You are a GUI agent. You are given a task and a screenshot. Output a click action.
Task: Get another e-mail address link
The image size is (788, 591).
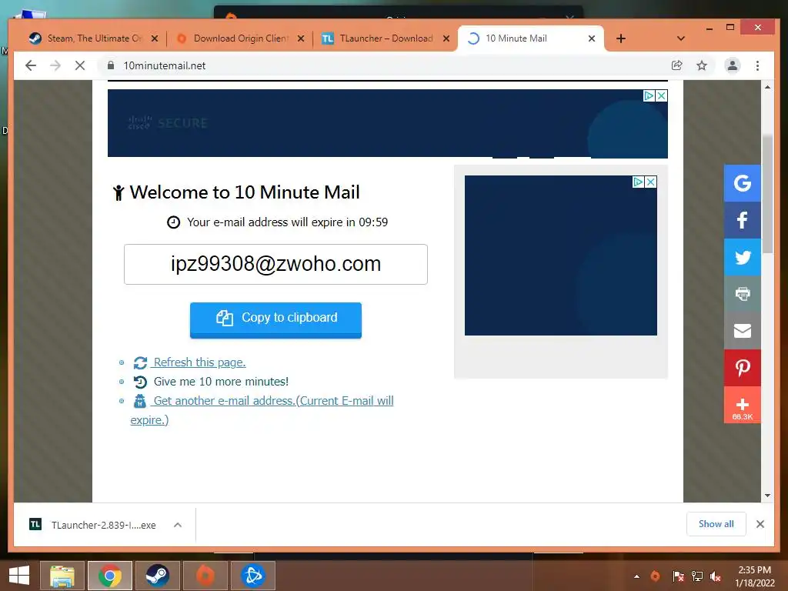(273, 400)
